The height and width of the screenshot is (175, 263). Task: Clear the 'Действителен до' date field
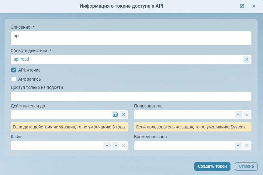123,115
